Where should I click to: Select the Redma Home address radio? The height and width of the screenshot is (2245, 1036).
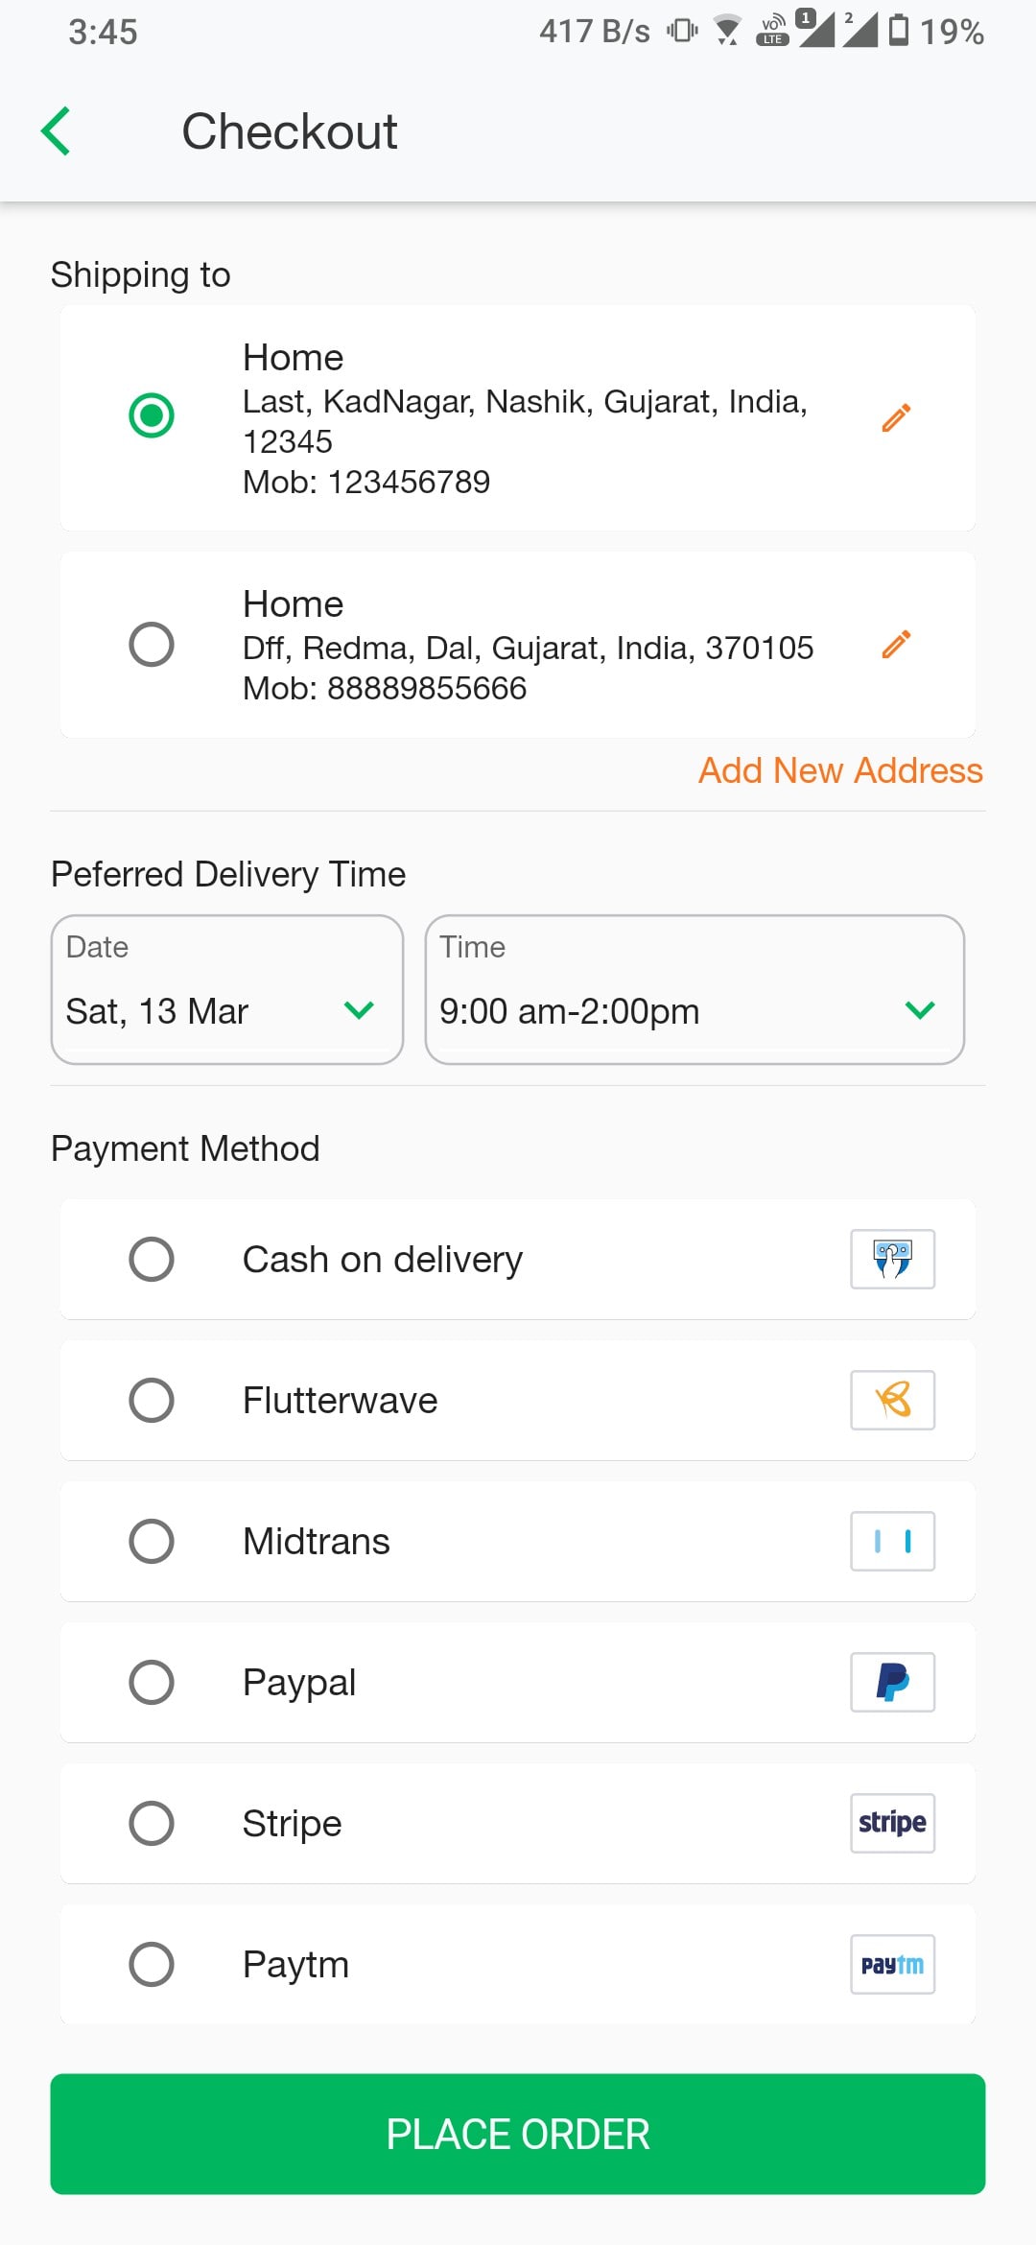152,644
